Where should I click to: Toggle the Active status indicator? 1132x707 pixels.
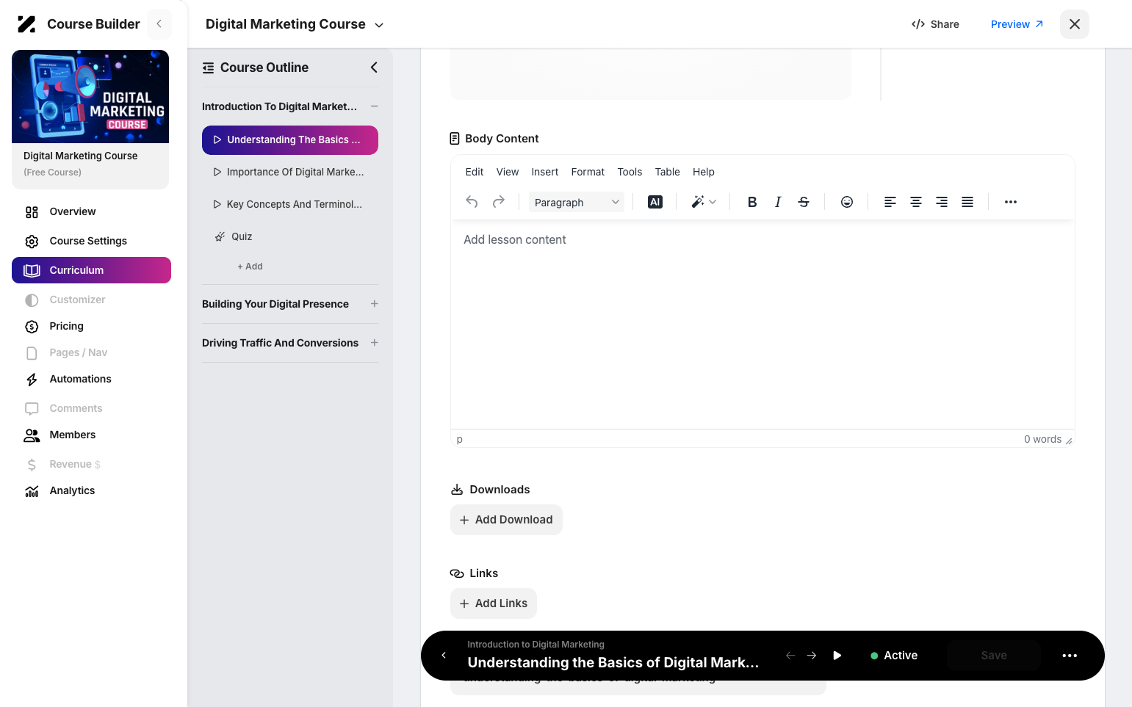pos(894,656)
